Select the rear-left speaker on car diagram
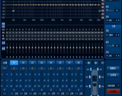 [x=90, y=86]
